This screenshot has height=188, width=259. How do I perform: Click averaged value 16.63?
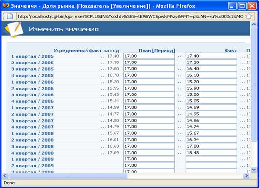(113, 146)
